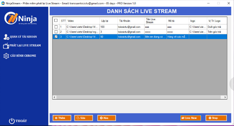Click 'Dưới góc trái' logo position cell
The image size is (234, 126).
[x=217, y=27]
